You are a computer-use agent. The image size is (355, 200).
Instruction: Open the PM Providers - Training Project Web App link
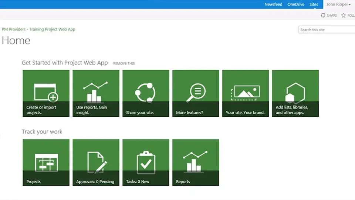point(38,29)
